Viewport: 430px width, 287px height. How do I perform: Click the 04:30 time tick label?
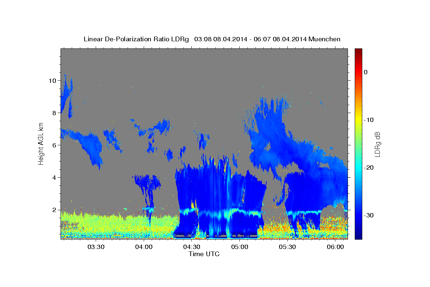pyautogui.click(x=192, y=247)
